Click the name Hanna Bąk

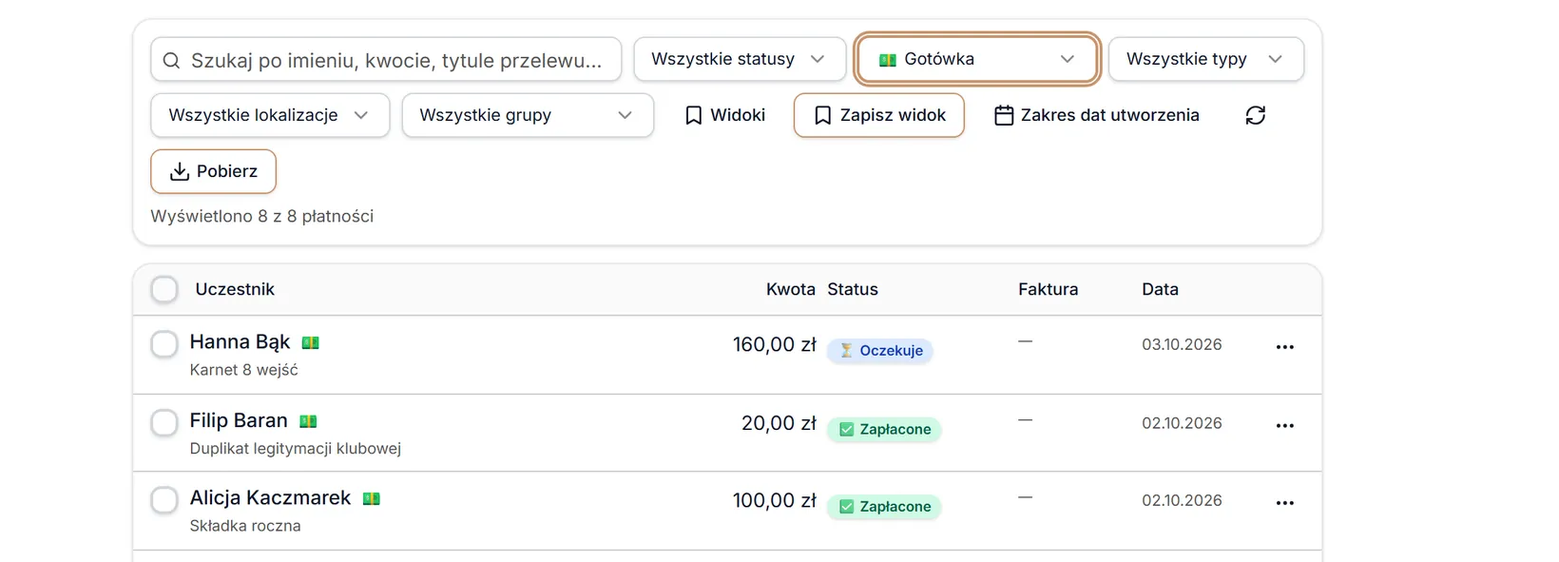pos(240,342)
